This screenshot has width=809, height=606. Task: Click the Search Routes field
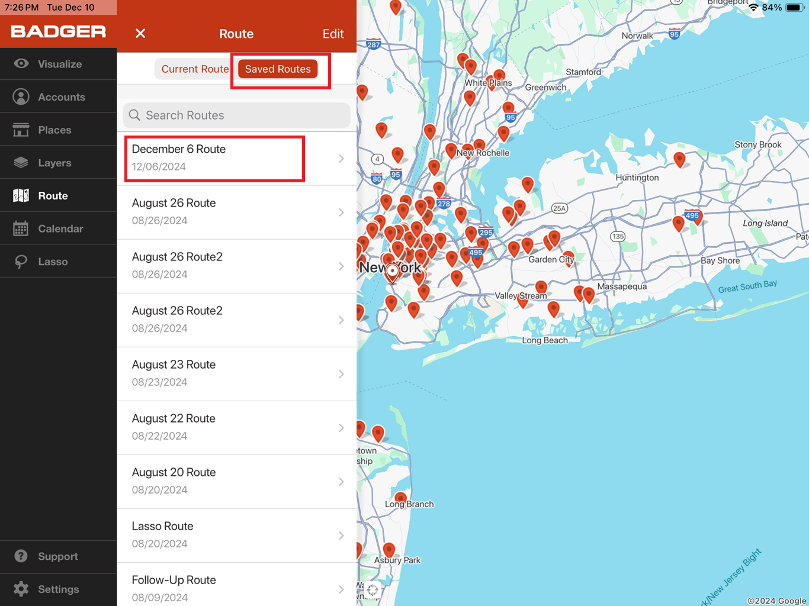236,115
